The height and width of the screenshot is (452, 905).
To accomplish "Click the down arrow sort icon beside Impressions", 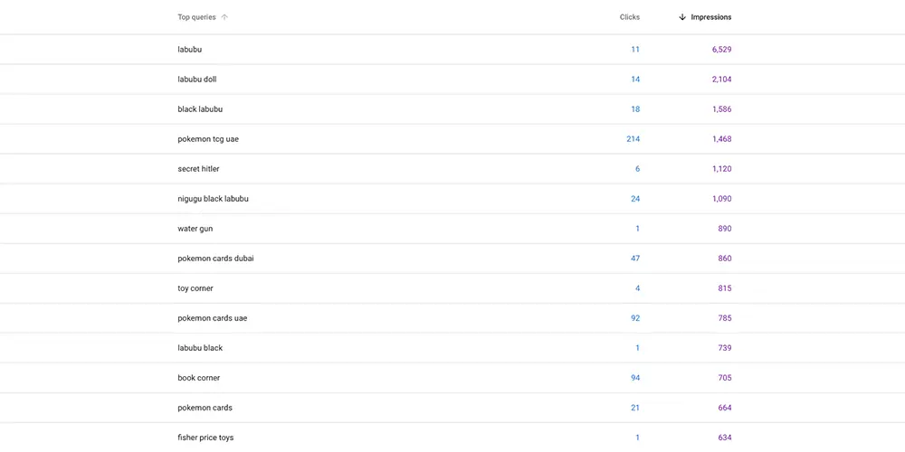I will click(x=682, y=17).
